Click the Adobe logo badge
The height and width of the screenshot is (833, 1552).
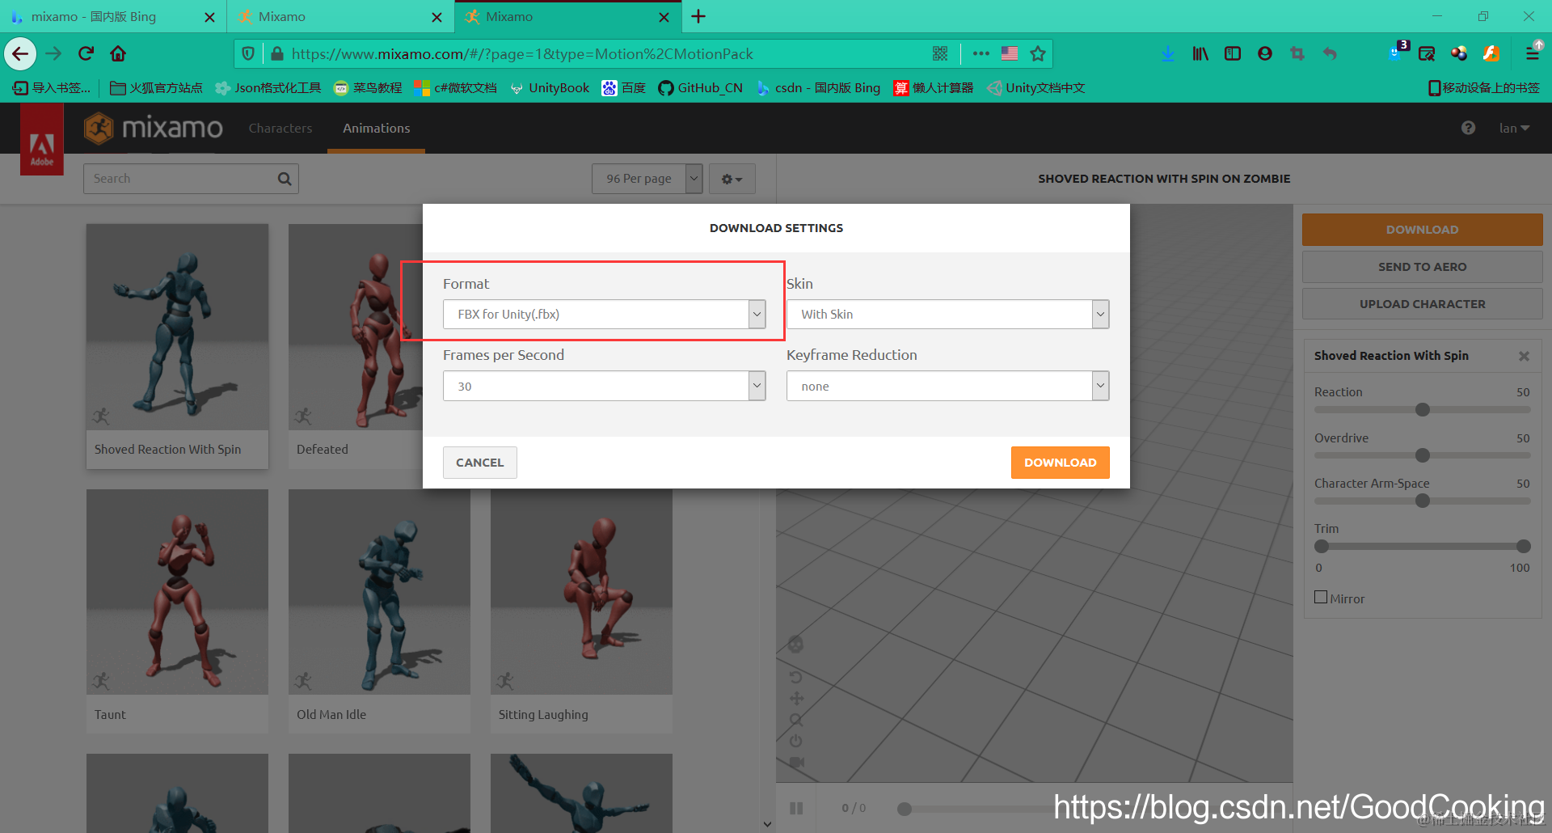42,139
